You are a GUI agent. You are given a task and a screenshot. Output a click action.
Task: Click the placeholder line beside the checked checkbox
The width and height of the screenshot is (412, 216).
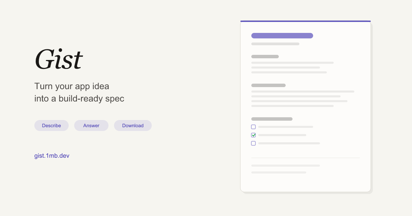282,135
